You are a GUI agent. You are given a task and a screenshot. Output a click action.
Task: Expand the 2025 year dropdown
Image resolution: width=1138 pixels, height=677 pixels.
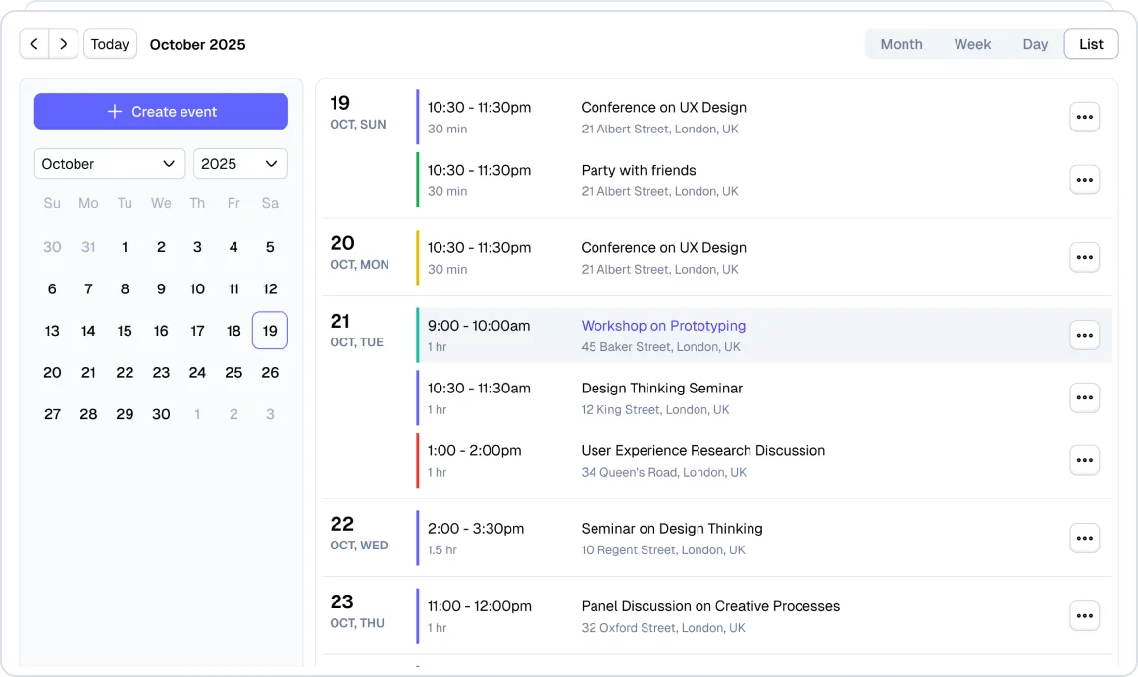tap(240, 164)
